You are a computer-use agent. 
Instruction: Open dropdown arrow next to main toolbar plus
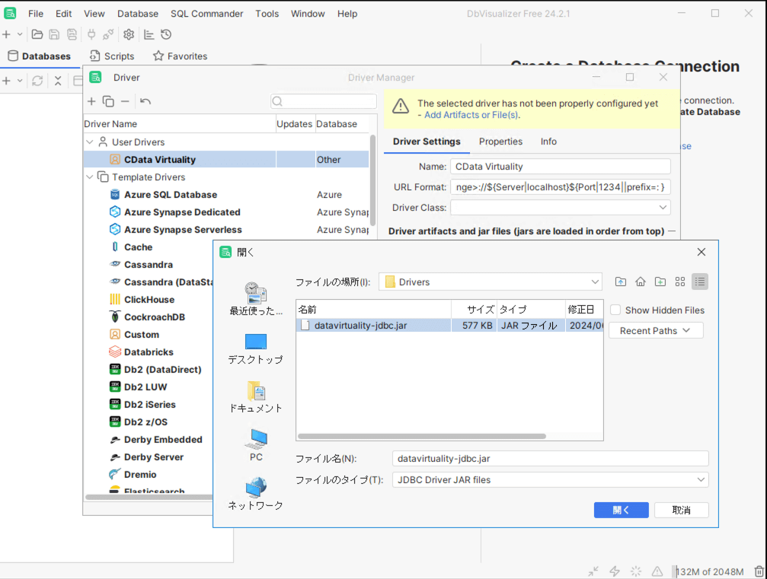click(20, 34)
